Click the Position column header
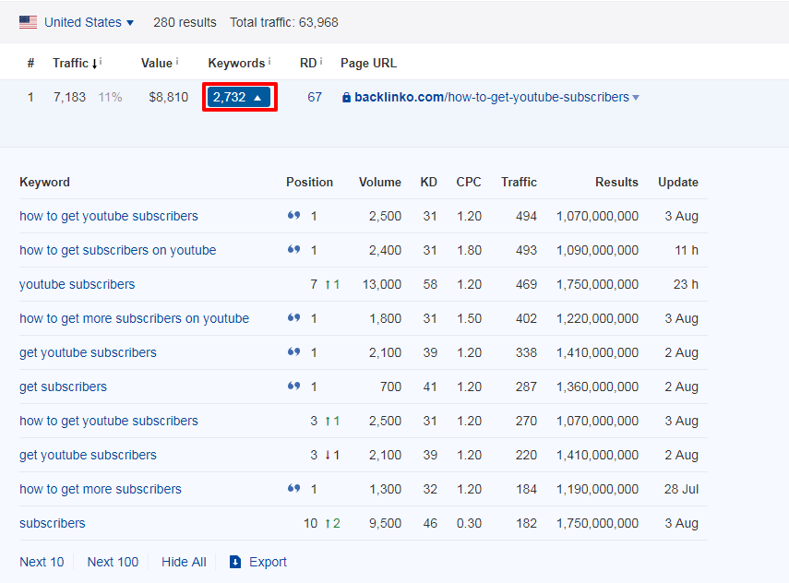Viewport: 789px width, 583px height. coord(309,182)
